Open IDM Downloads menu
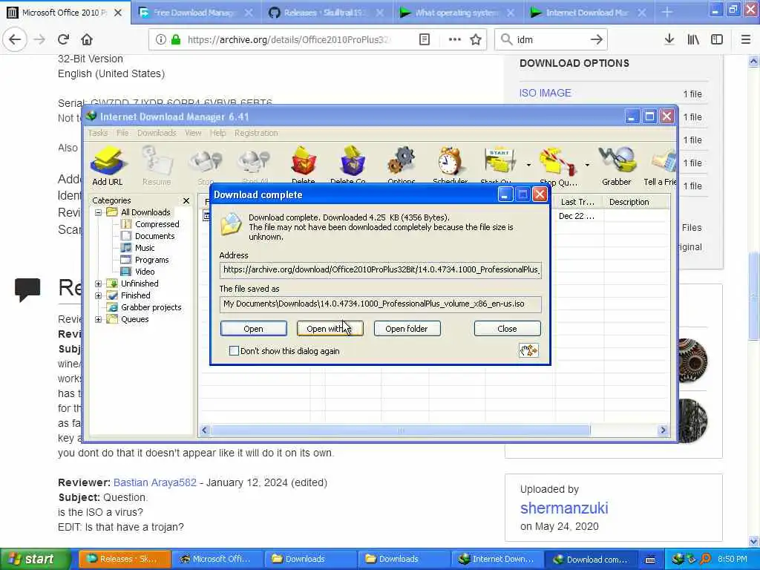Screen dimensions: 760x570 tap(157, 133)
